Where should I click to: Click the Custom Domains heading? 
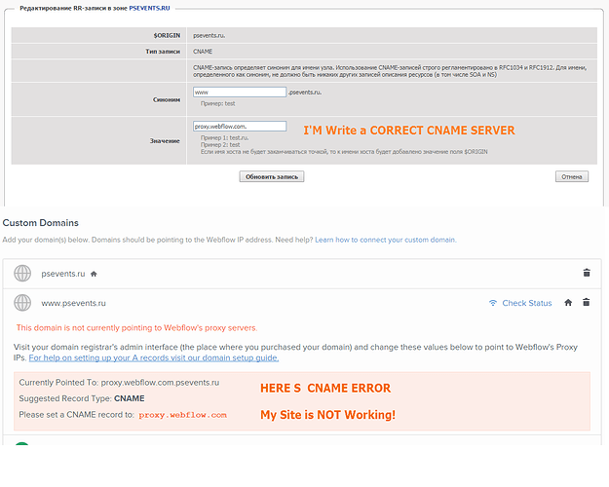(40, 223)
